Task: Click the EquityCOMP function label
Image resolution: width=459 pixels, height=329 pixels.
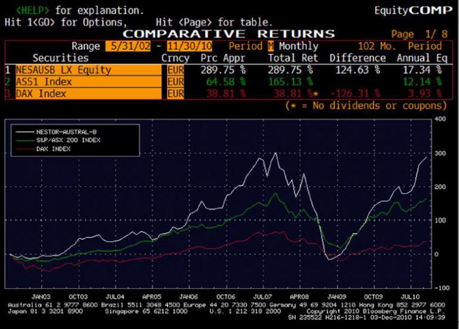Action: click(413, 11)
